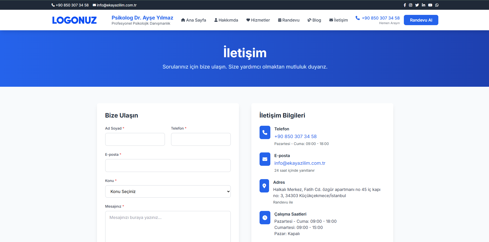
Task: Focus the Ad Soyad input field
Action: pyautogui.click(x=135, y=139)
